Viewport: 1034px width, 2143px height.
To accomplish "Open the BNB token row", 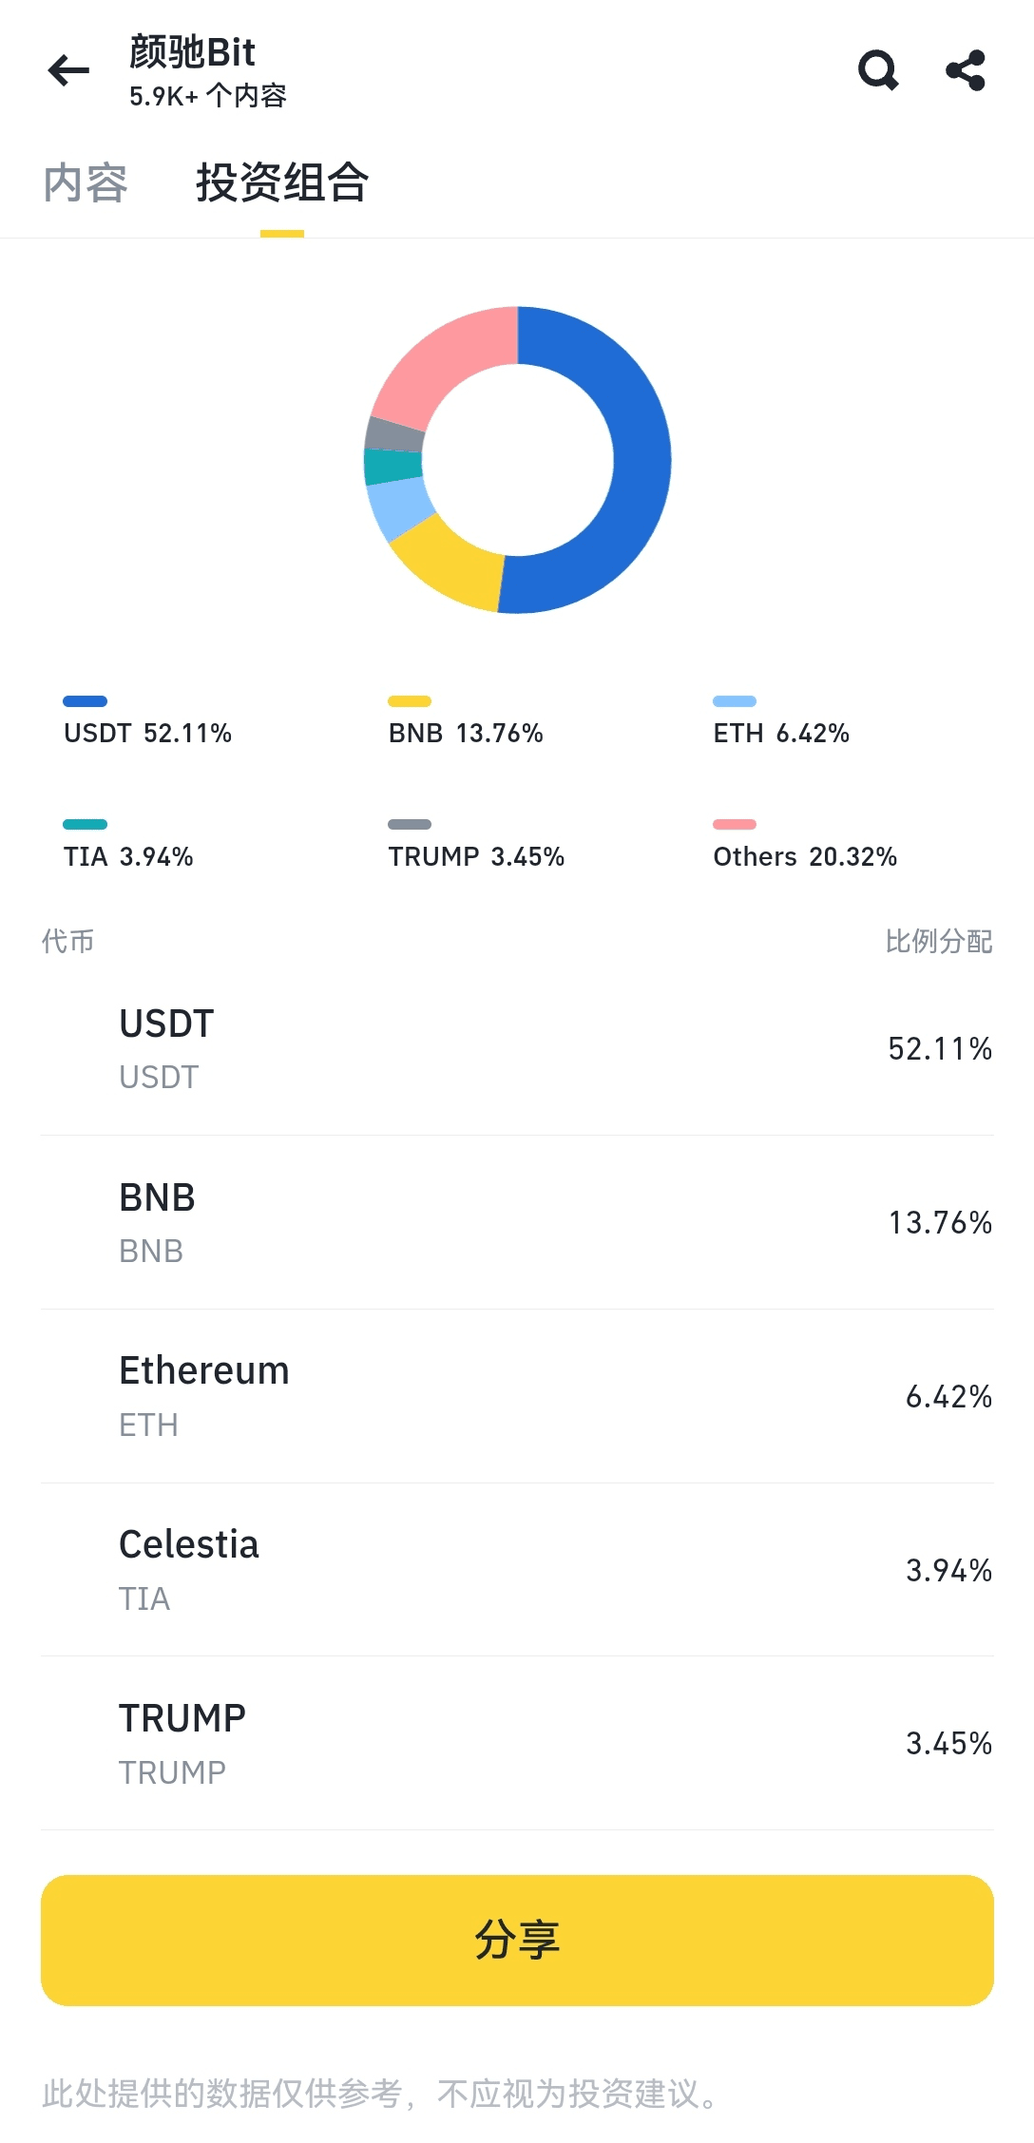I will (x=517, y=1222).
